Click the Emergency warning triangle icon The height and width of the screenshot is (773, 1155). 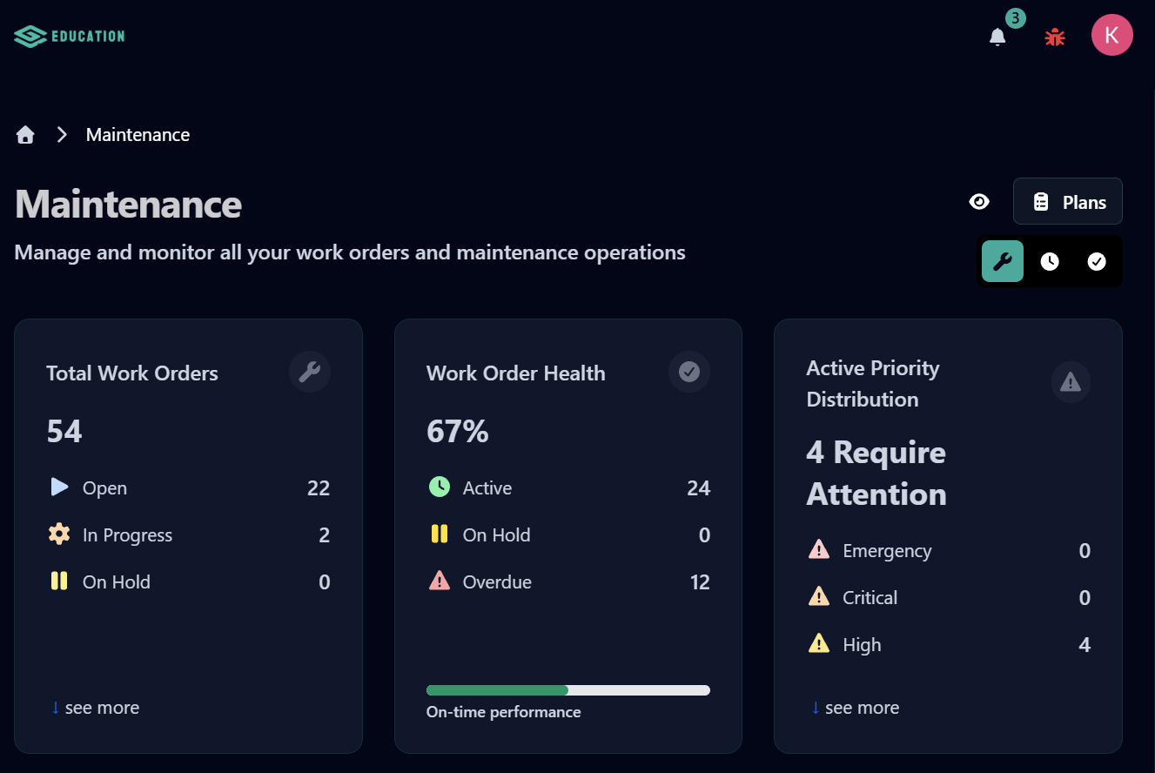coord(819,549)
